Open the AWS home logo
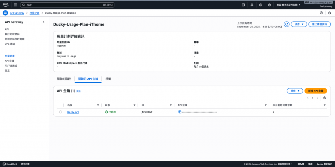 click(6, 5)
